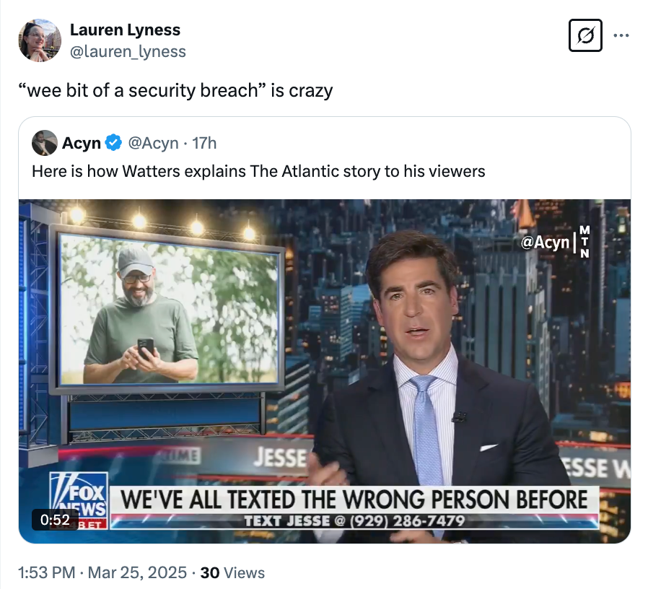Play the Jesse Watters video

click(x=325, y=371)
